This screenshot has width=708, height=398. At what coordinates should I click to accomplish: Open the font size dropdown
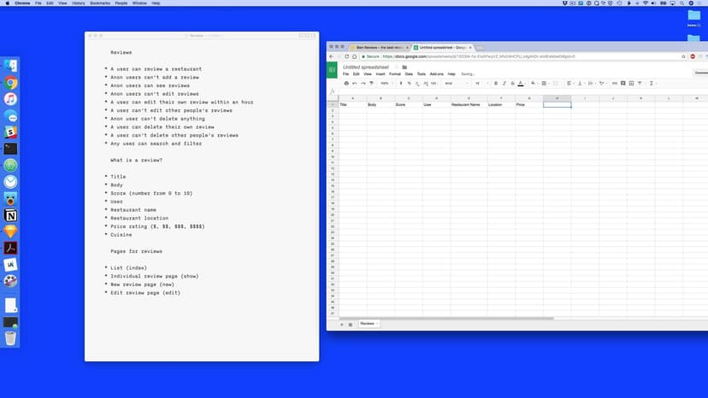[479, 84]
